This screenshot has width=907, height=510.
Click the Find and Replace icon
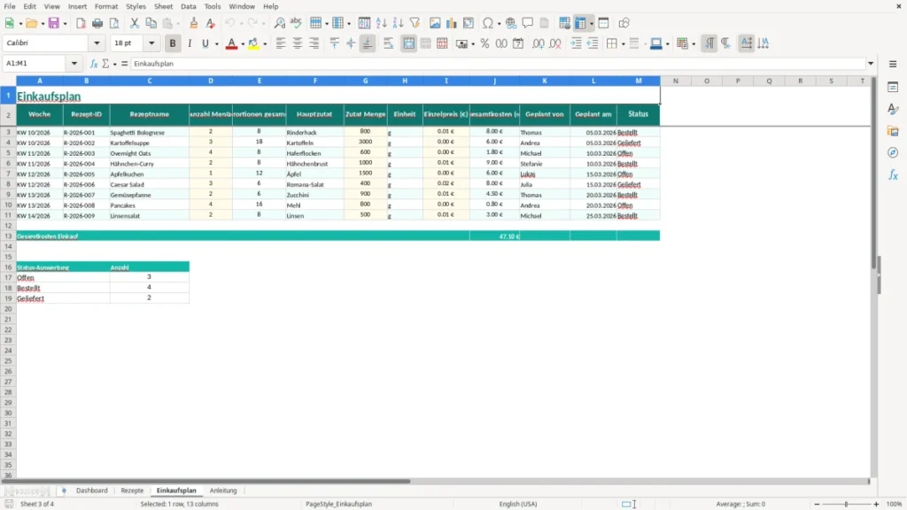[x=279, y=23]
